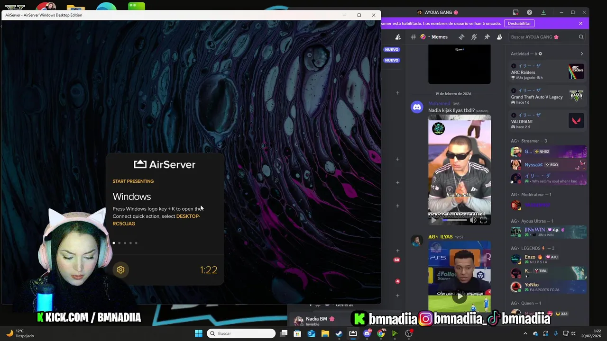Select JINxWIN in Ayoua Ultras list

[547, 232]
